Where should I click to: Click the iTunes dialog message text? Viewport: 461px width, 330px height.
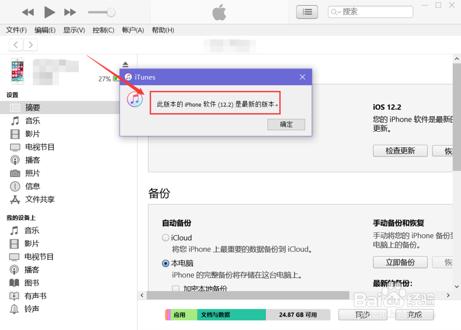pyautogui.click(x=218, y=104)
